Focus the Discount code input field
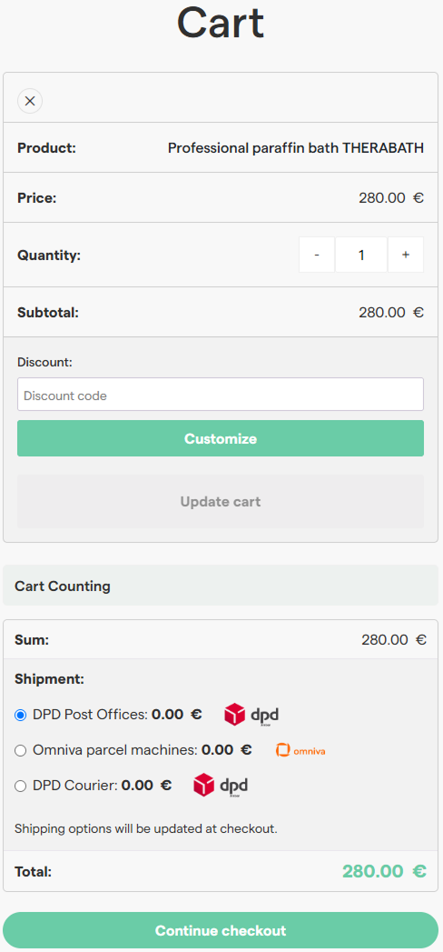The height and width of the screenshot is (952, 443). (x=221, y=395)
